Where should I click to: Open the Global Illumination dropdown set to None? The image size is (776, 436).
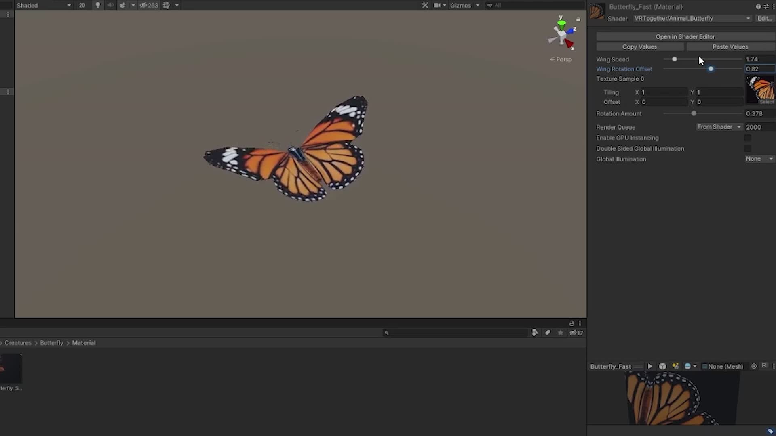click(759, 159)
